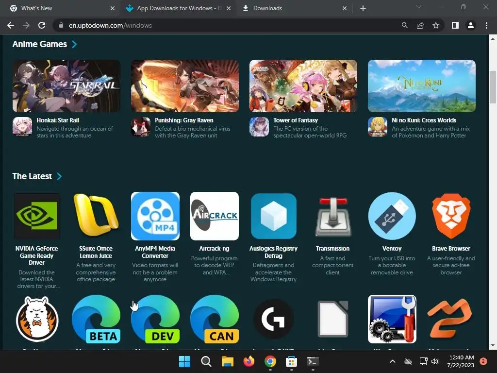Open The Latest category heading
The height and width of the screenshot is (373, 497).
point(32,176)
